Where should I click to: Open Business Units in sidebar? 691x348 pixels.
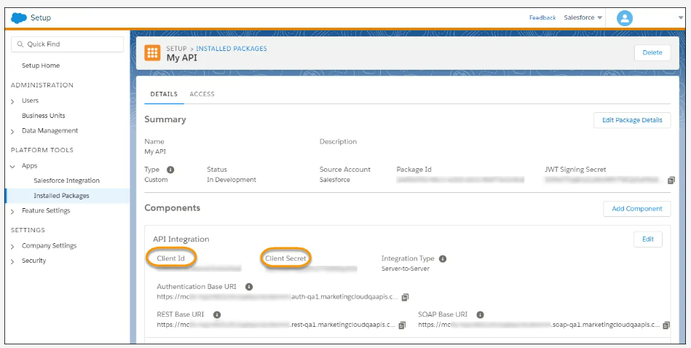(44, 116)
